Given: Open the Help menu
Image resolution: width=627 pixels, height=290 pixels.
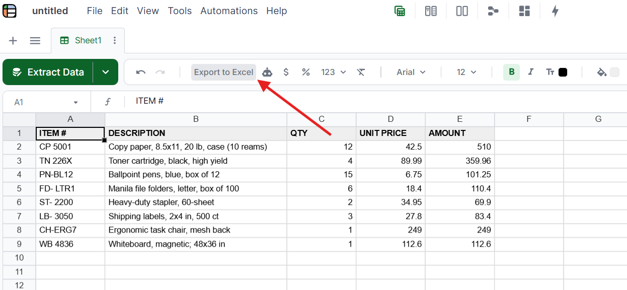Looking at the screenshot, I should point(277,11).
